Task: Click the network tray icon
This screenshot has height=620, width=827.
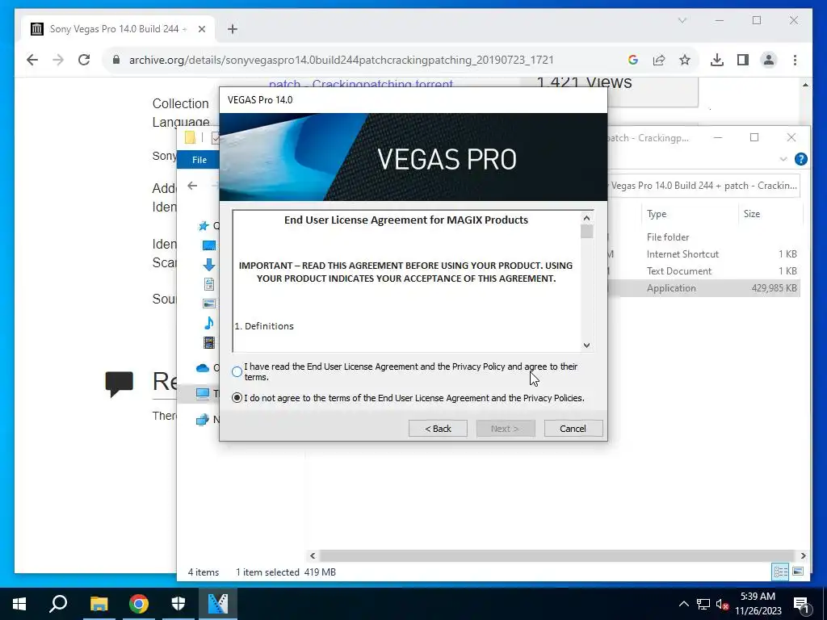Action: (x=703, y=604)
